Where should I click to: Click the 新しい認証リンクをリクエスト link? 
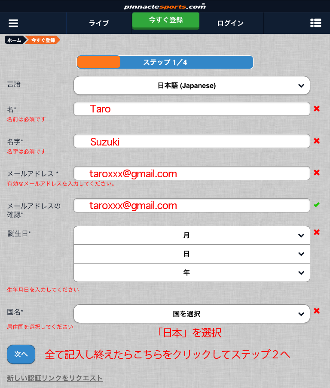(x=55, y=378)
